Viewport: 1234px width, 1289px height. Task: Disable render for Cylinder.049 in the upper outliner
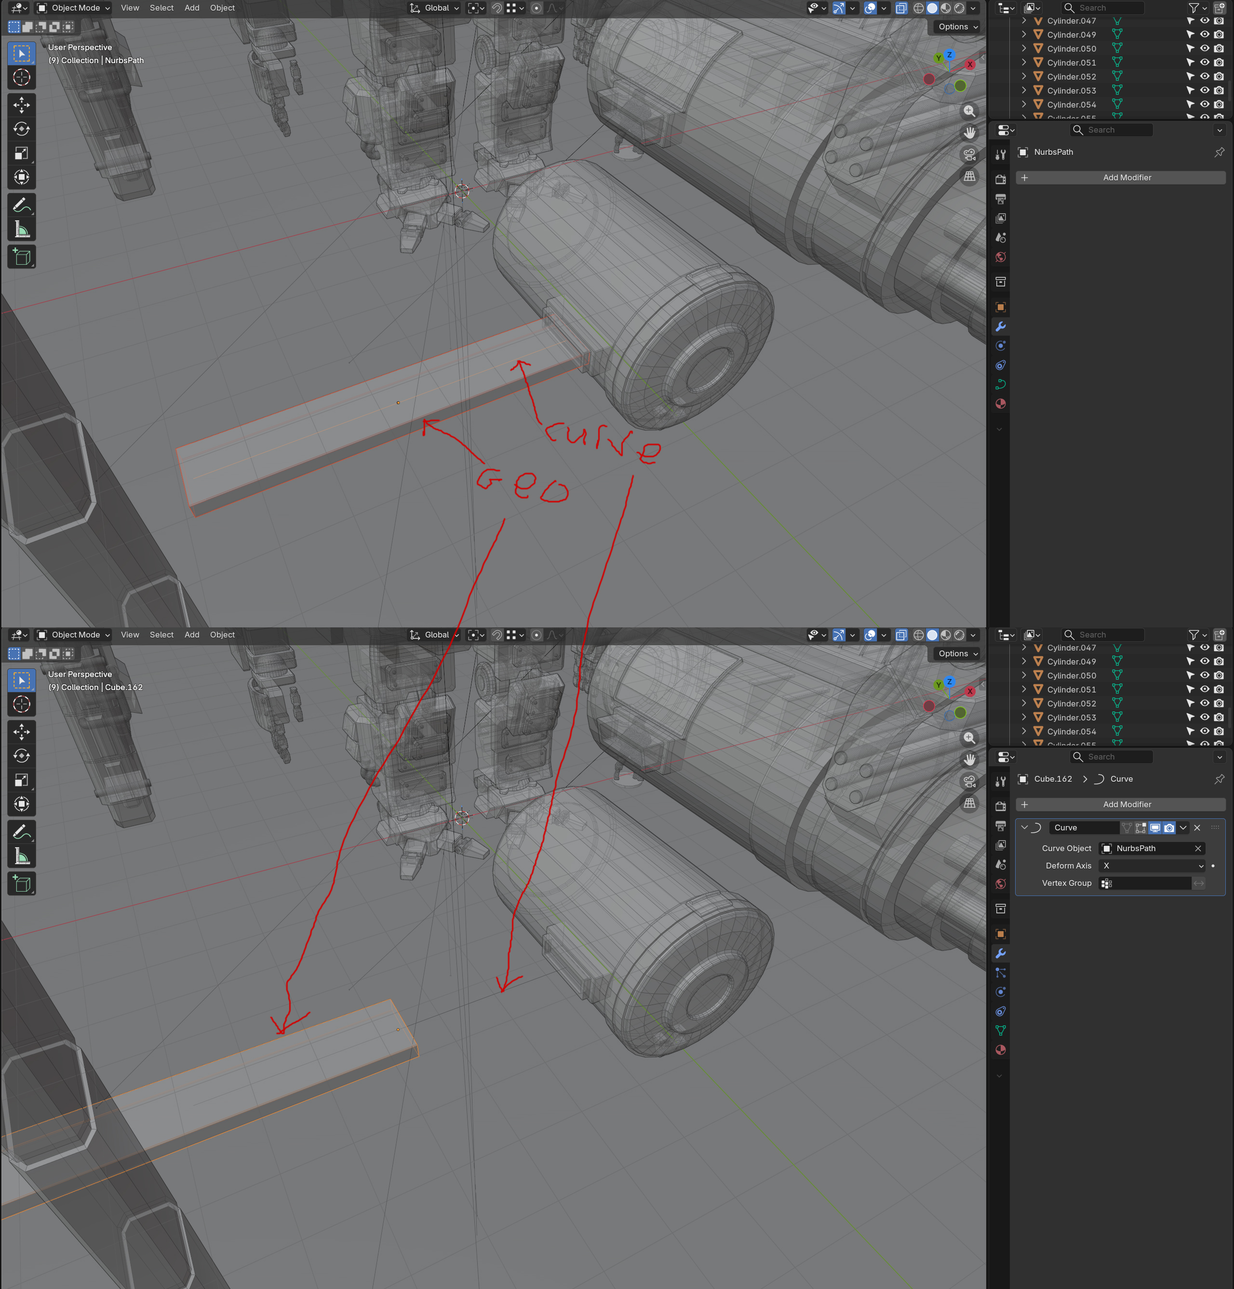[x=1219, y=35]
